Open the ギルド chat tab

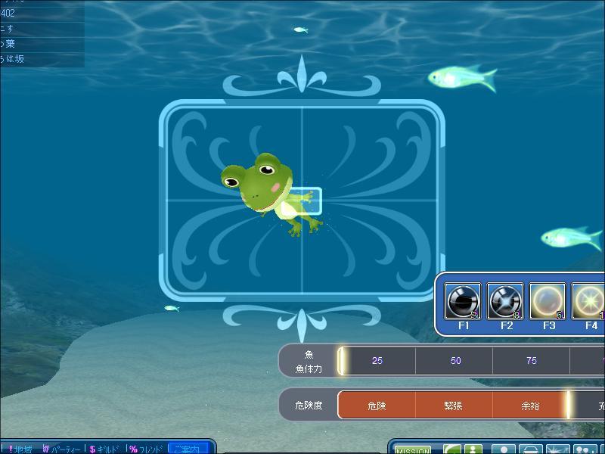coord(105,449)
